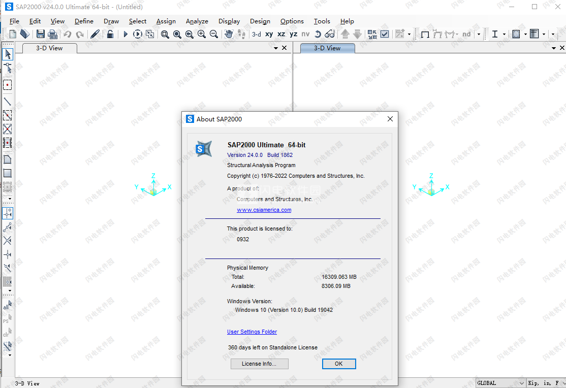The image size is (566, 388).
Task: Click the Show Undeformed Shape frame icon
Action: click(425, 34)
